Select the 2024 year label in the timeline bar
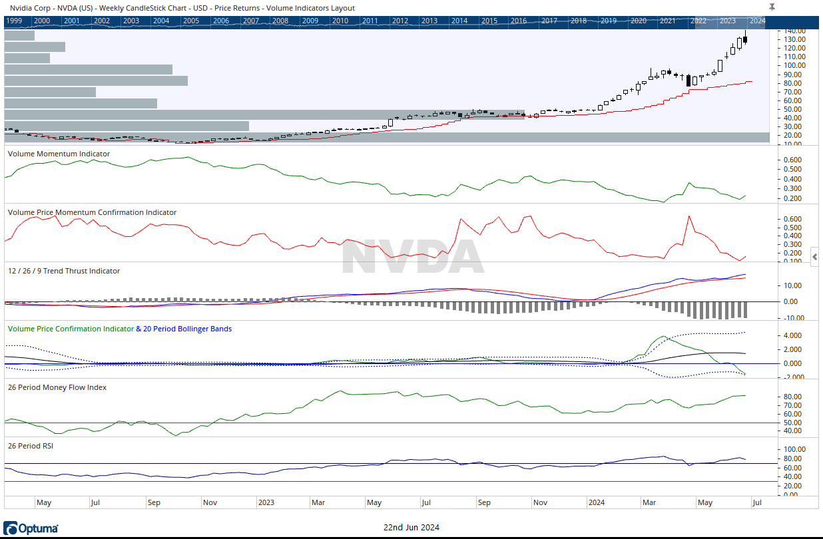 [x=756, y=21]
